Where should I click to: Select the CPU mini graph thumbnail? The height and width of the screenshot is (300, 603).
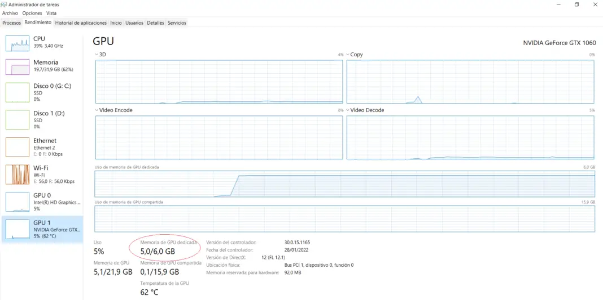17,43
